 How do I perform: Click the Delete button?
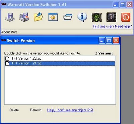click(14, 110)
